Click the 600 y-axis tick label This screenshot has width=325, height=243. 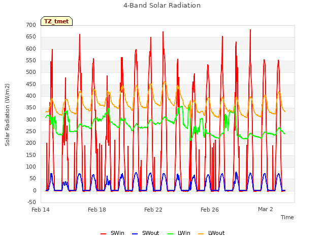(31, 49)
